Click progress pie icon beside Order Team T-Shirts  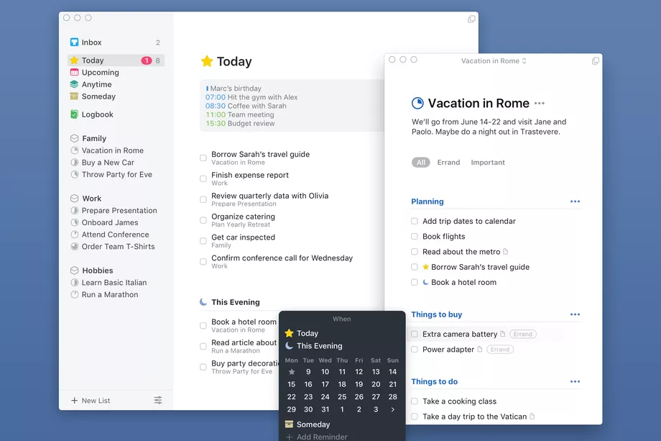(x=75, y=247)
